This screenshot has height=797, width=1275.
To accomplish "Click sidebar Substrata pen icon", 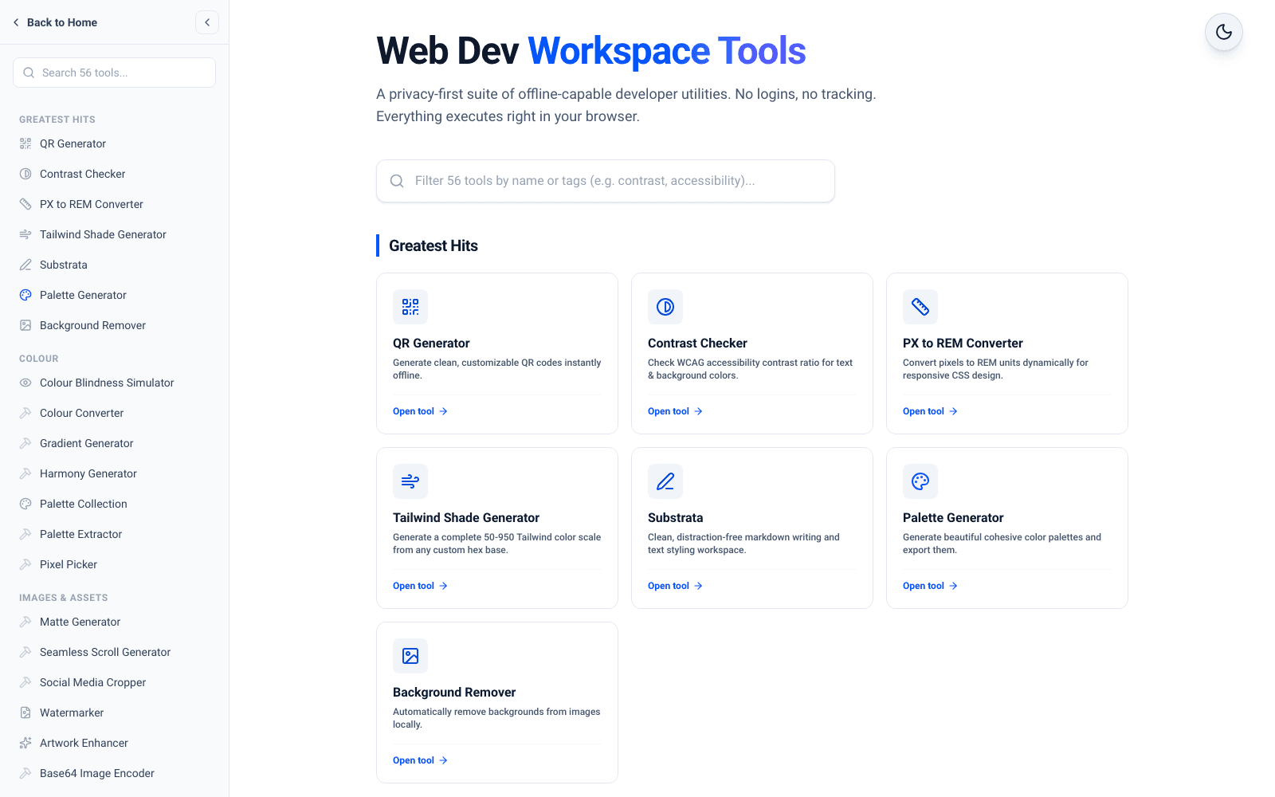I will pyautogui.click(x=25, y=265).
